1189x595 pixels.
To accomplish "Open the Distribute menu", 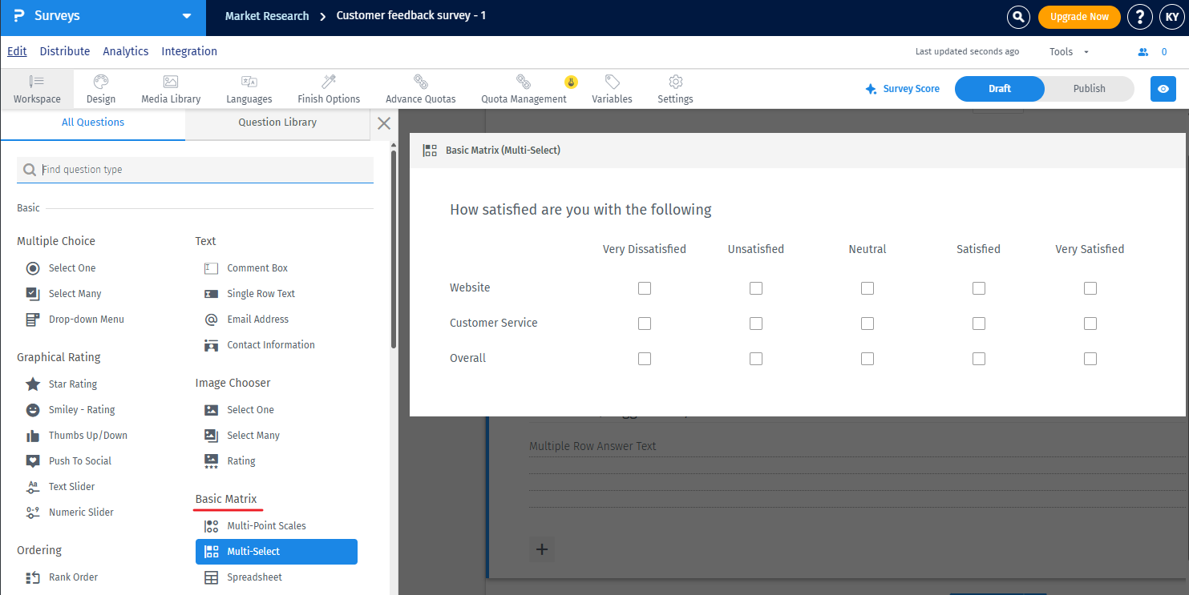I will tap(65, 51).
